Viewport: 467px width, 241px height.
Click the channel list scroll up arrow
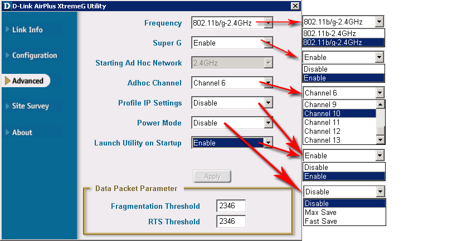click(x=380, y=104)
